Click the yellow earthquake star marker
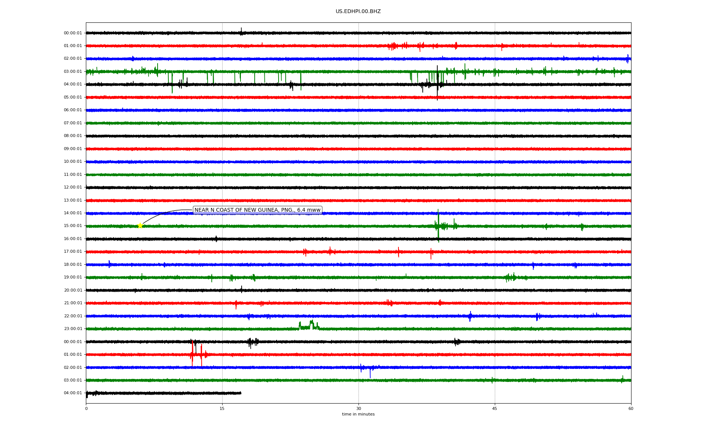 point(140,225)
